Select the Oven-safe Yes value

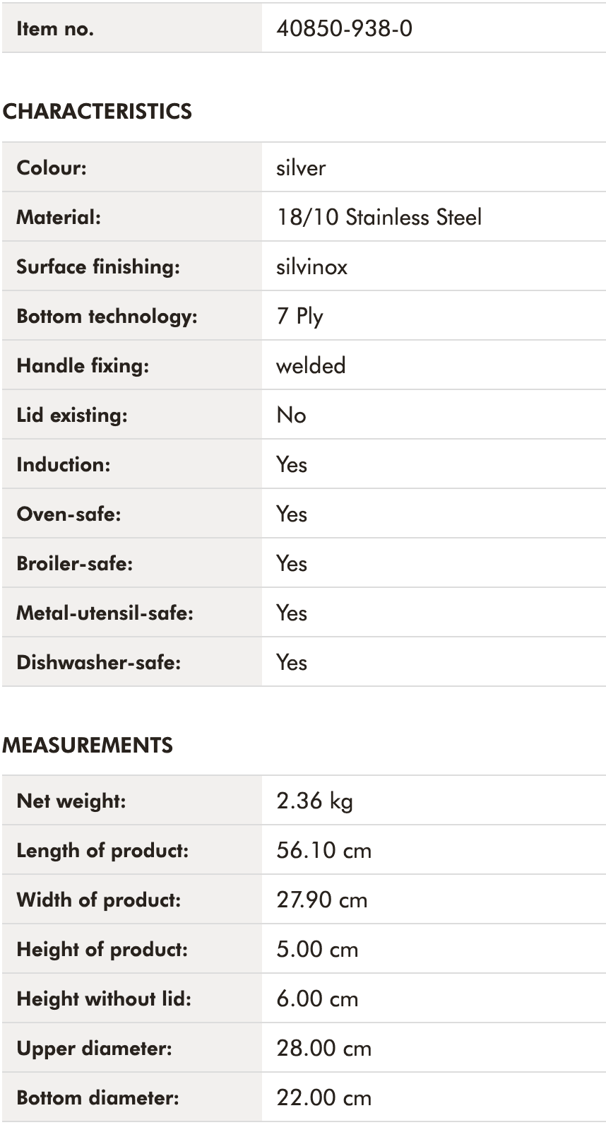click(292, 514)
